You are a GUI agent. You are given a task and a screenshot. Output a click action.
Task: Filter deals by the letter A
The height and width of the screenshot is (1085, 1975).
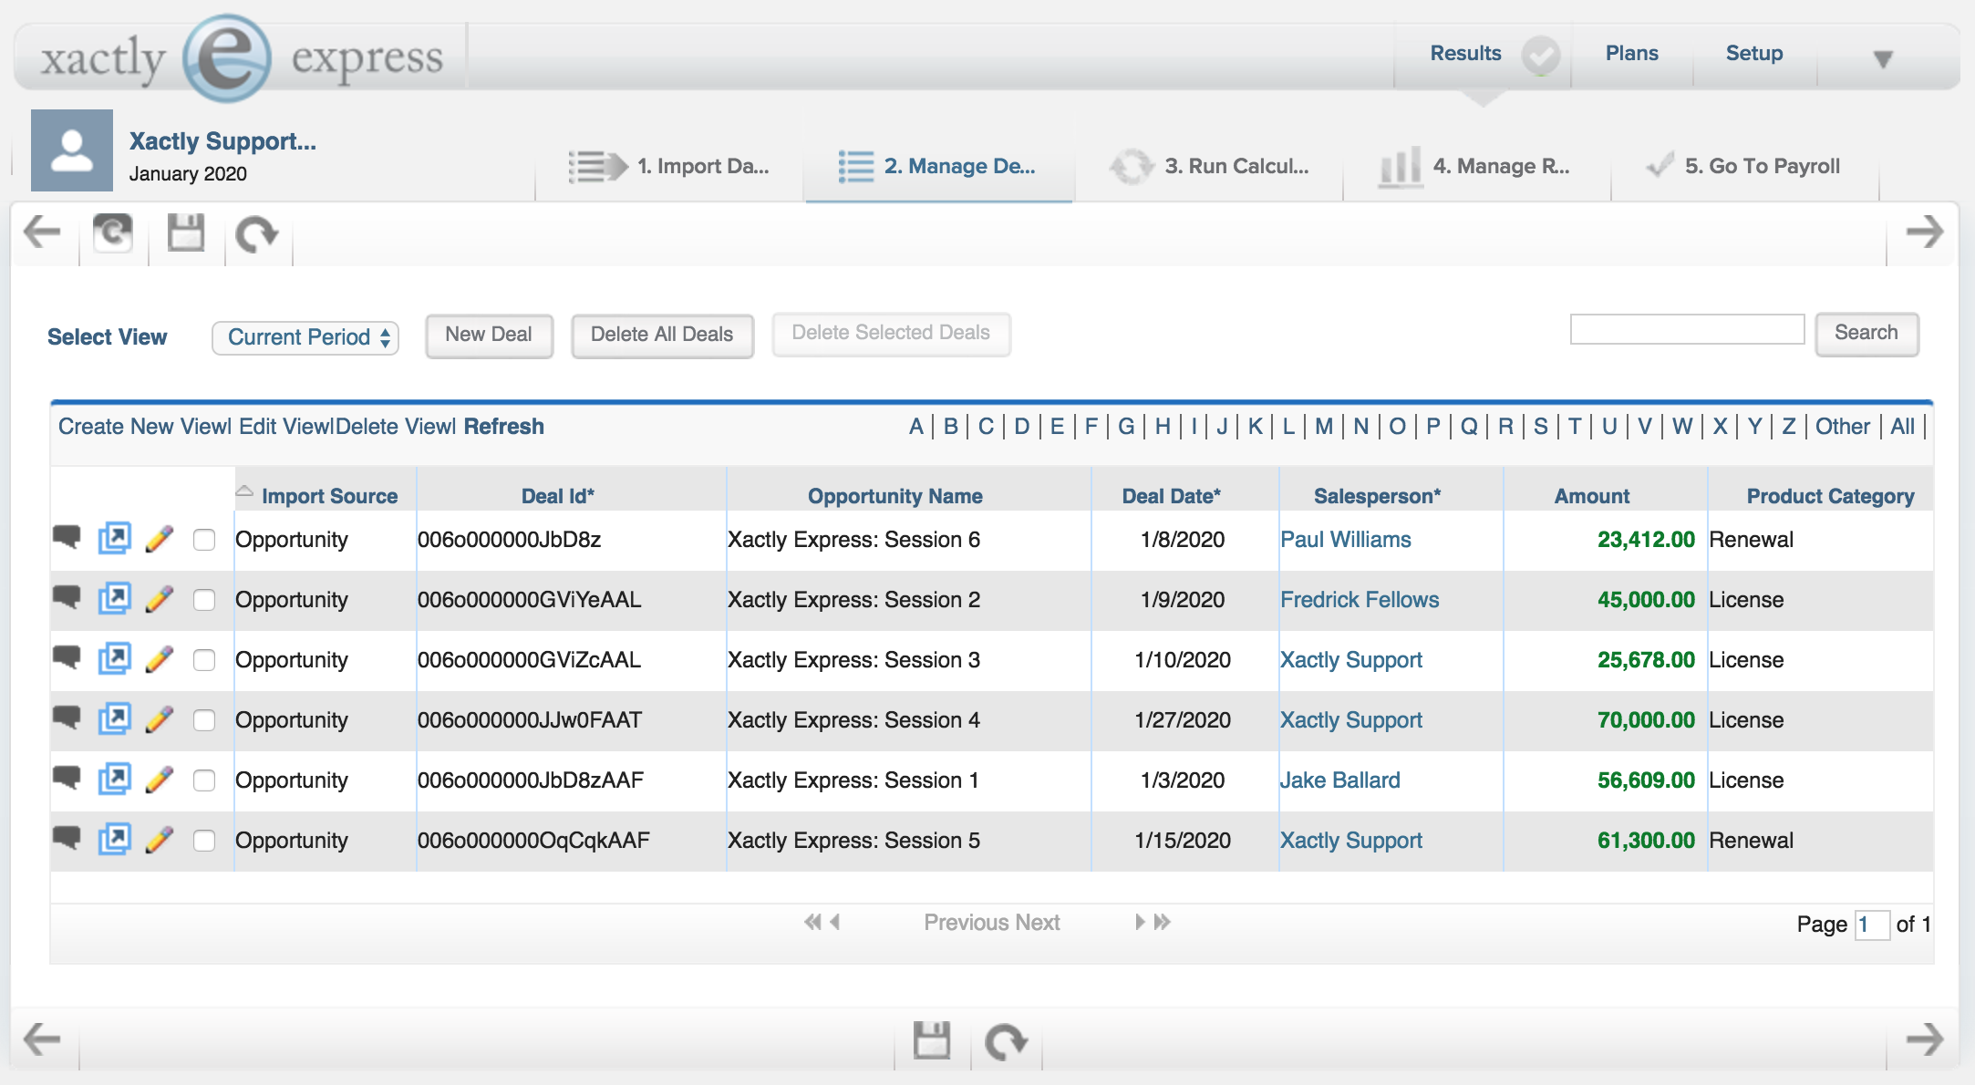click(916, 427)
